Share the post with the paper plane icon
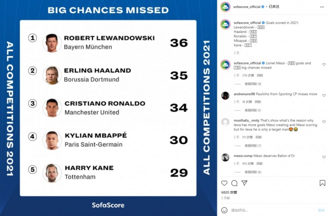The width and height of the screenshot is (328, 216). 244,183
